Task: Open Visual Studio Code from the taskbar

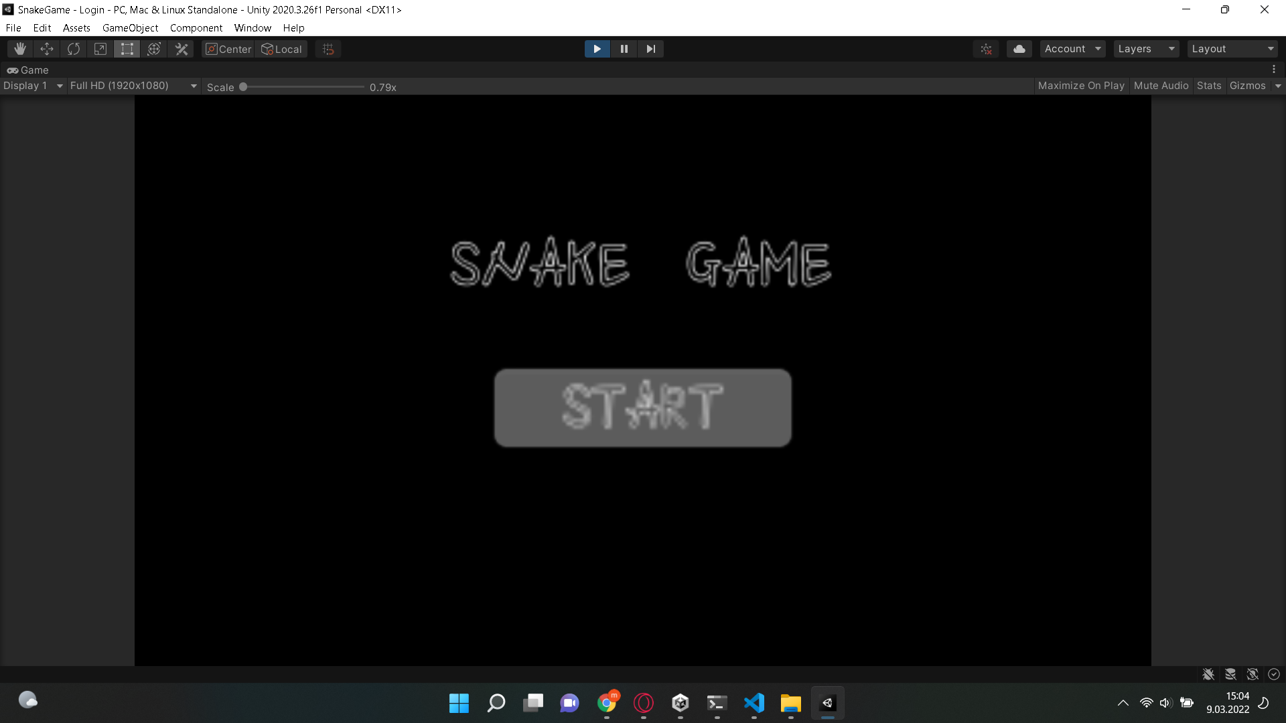Action: (754, 703)
